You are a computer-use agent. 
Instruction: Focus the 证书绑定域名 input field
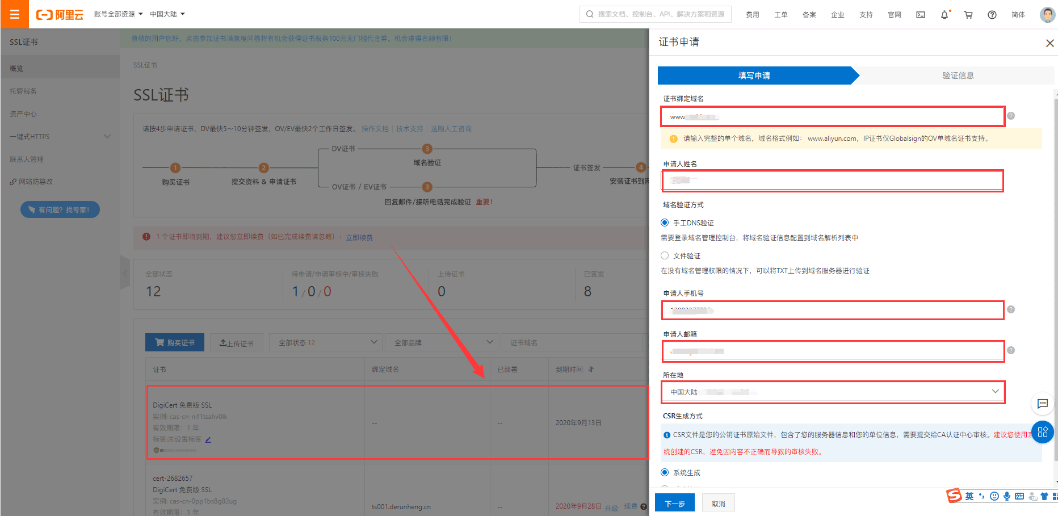click(x=833, y=116)
